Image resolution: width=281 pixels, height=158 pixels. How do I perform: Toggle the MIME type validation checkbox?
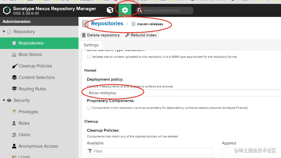tap(89, 57)
